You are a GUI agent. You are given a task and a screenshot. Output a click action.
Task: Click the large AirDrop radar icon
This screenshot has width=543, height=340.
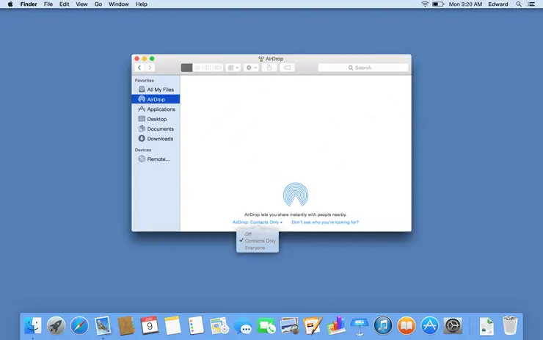[x=296, y=195]
